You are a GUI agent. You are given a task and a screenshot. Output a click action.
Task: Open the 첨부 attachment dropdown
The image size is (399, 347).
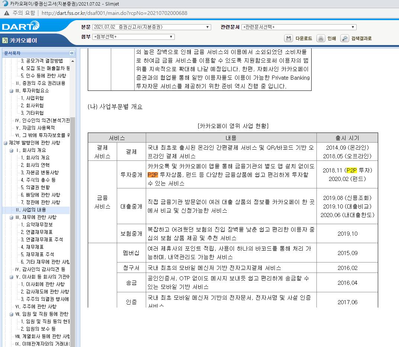coord(133,37)
